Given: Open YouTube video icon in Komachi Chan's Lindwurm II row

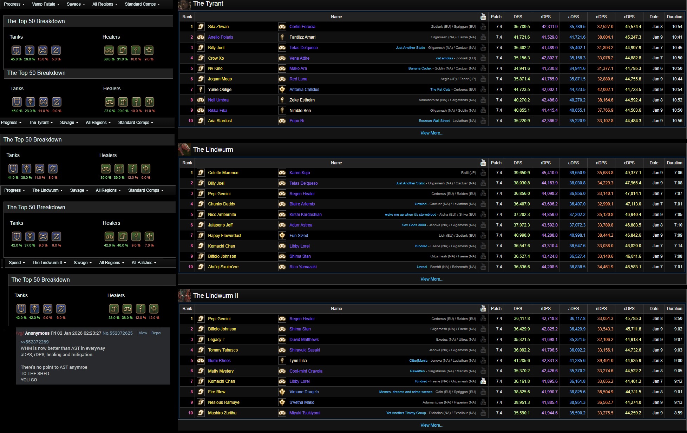Looking at the screenshot, I should 483,381.
